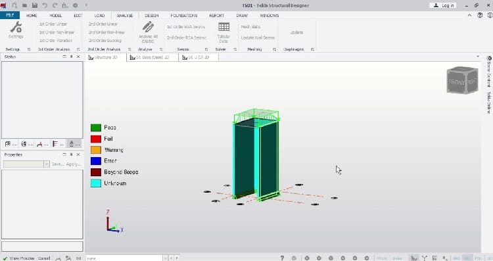Open the view tabs overflow dropdown arrow
The image size is (493, 261).
click(x=478, y=57)
